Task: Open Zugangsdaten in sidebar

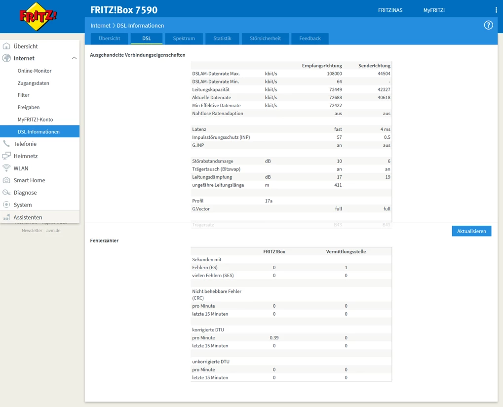Action: coord(34,83)
